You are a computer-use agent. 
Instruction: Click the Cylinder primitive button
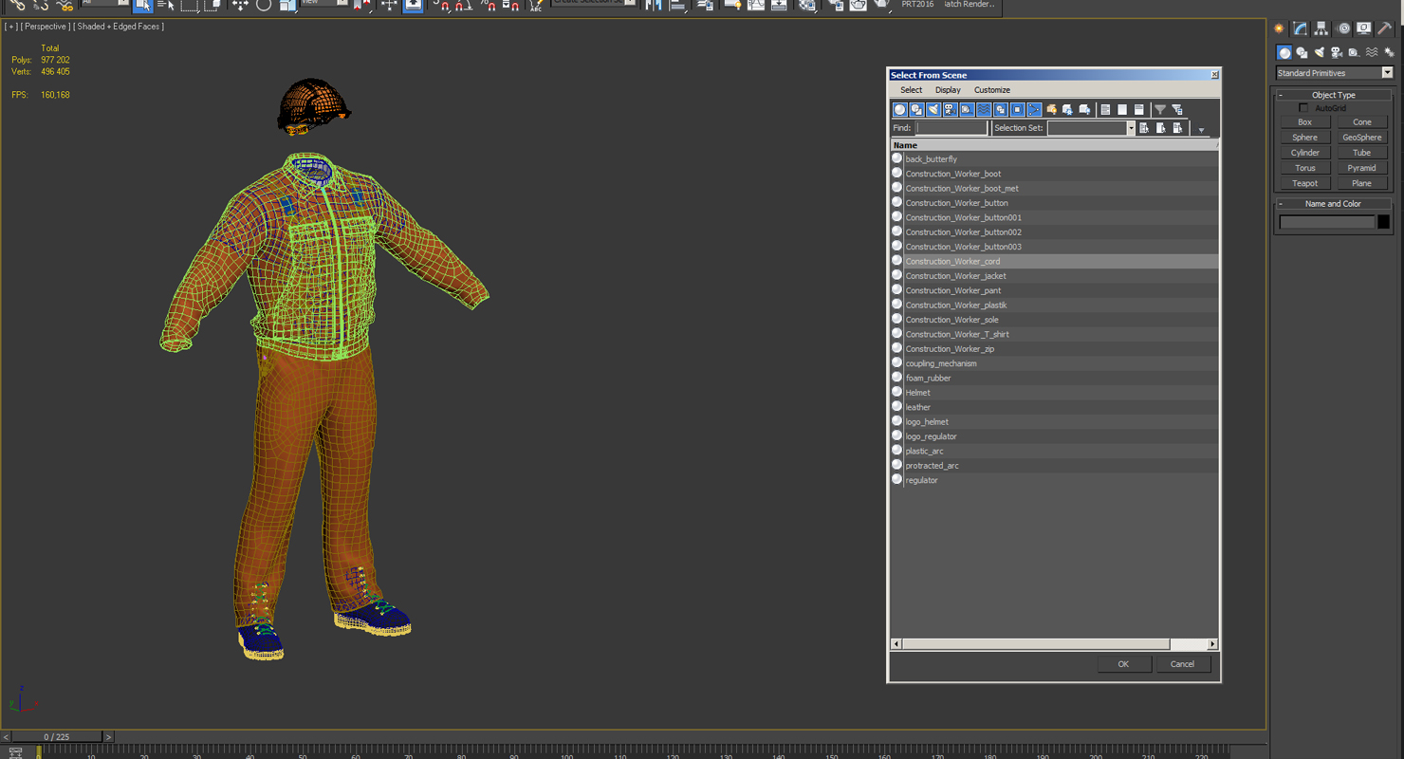tap(1304, 153)
